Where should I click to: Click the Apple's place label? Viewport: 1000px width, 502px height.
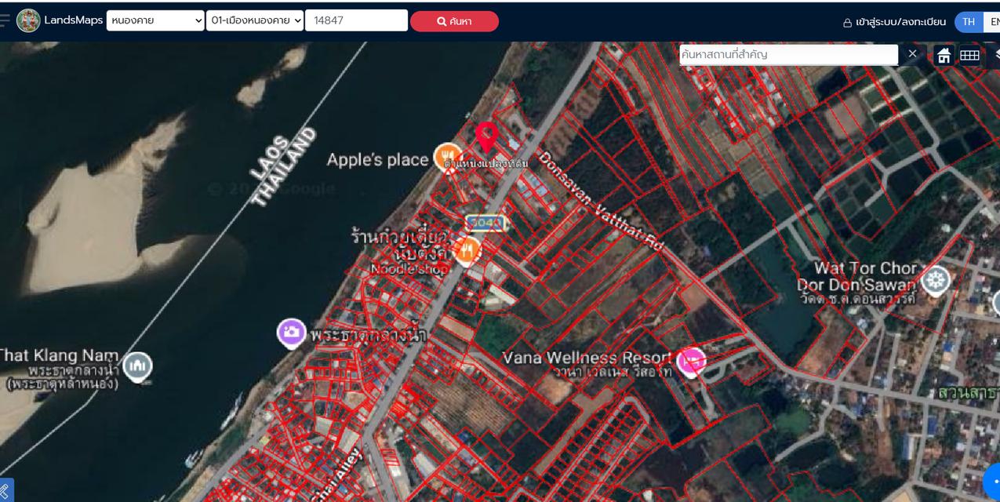pyautogui.click(x=377, y=160)
